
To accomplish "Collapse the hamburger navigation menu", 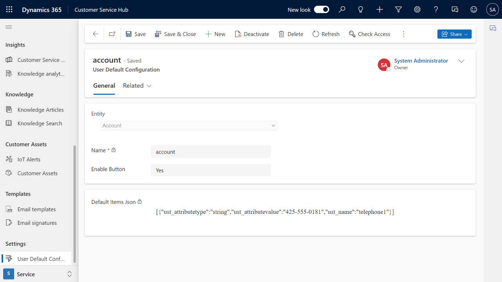I will point(9,27).
